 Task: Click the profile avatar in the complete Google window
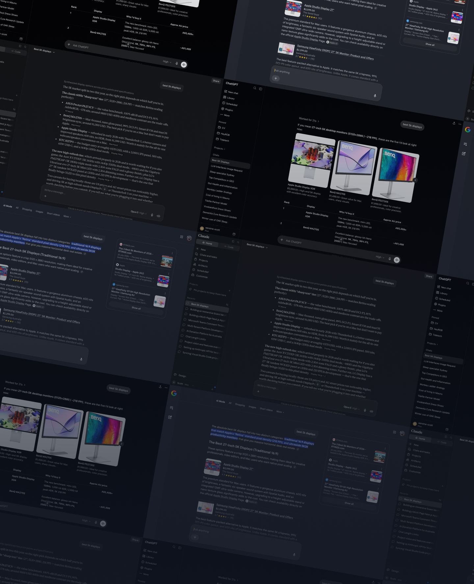(402, 433)
